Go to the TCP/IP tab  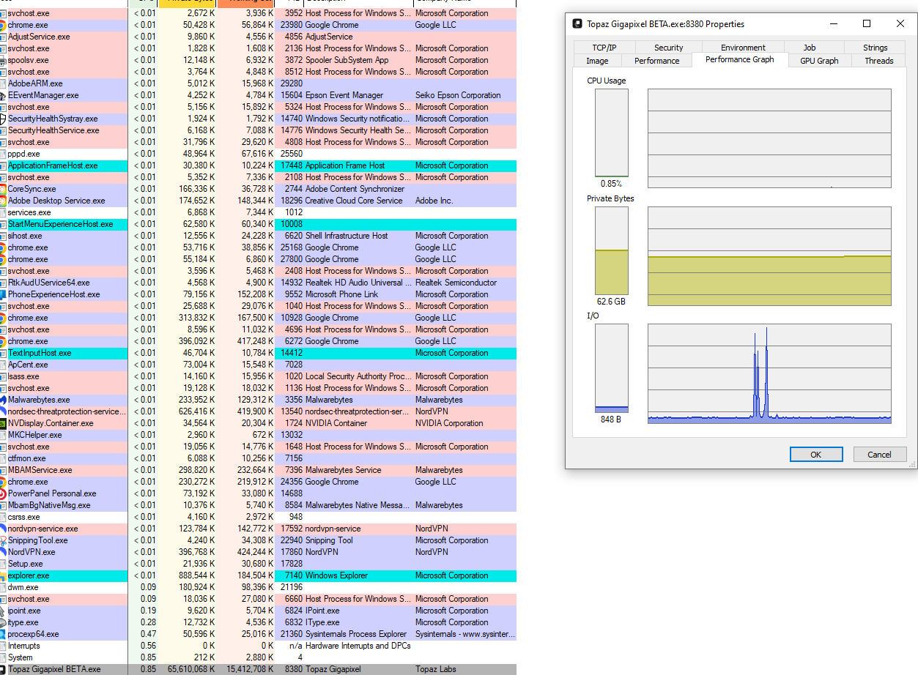pyautogui.click(x=604, y=48)
